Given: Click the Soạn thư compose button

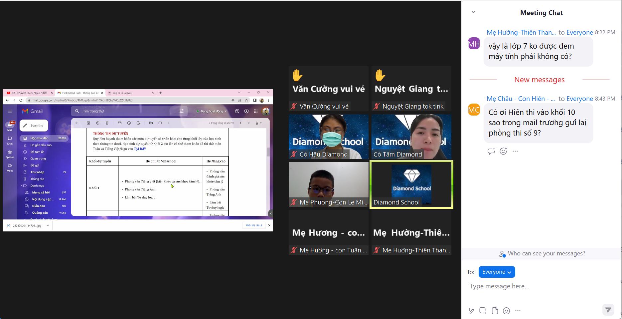Looking at the screenshot, I should tap(34, 126).
